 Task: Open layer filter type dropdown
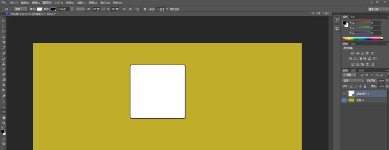tap(350, 75)
